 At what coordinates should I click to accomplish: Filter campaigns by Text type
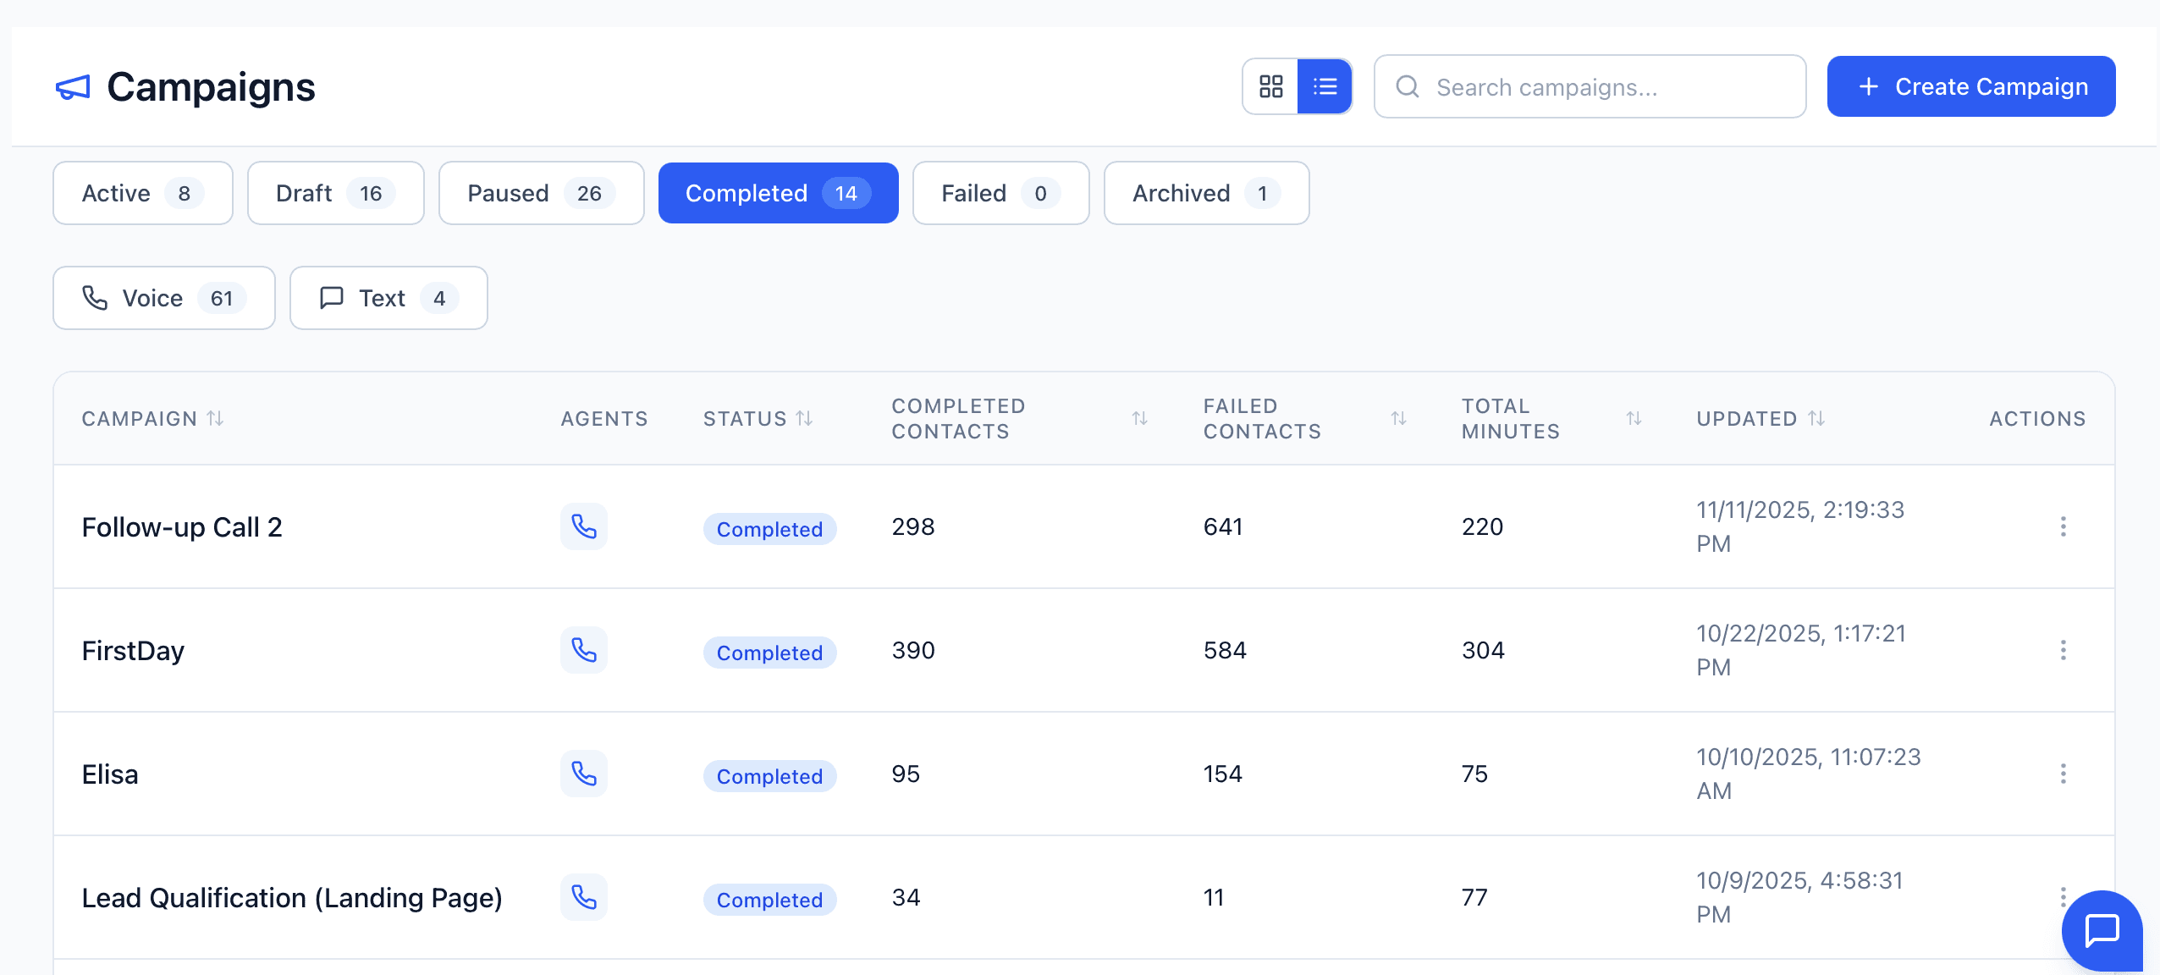pyautogui.click(x=388, y=298)
